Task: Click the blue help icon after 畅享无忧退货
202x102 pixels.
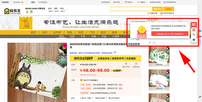Action: (x=115, y=52)
